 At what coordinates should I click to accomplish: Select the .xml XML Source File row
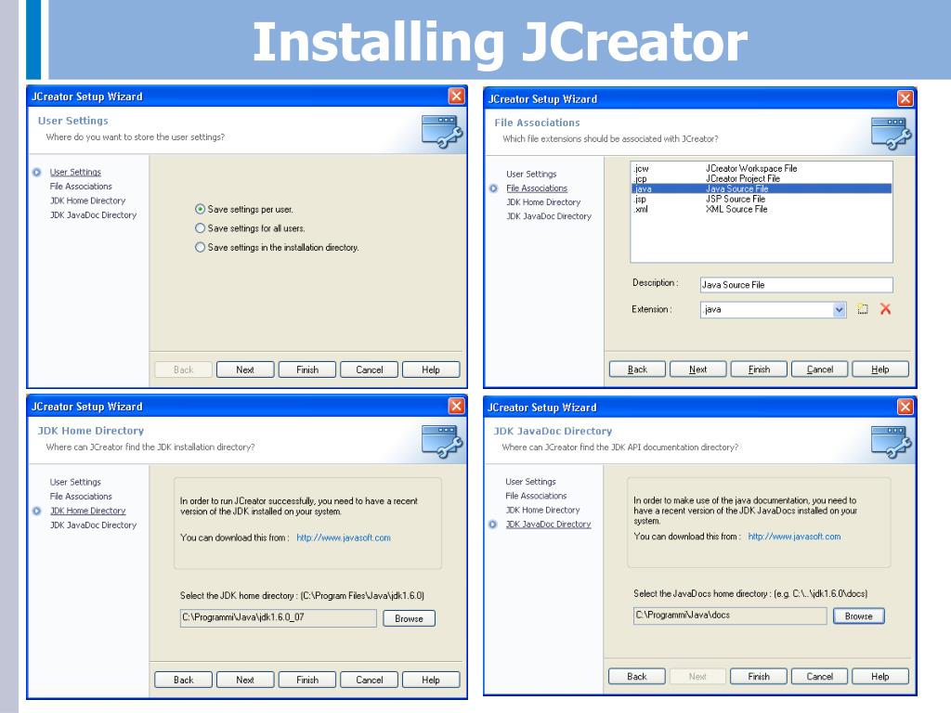point(762,209)
